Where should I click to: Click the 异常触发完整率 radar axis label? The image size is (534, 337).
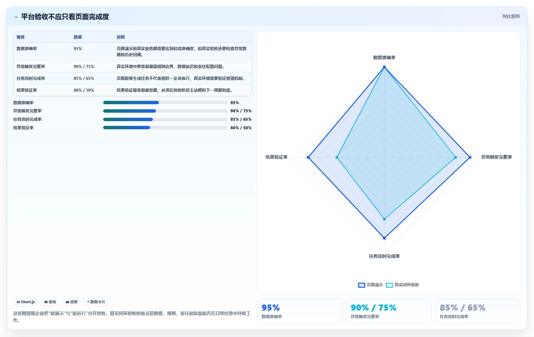click(x=496, y=157)
